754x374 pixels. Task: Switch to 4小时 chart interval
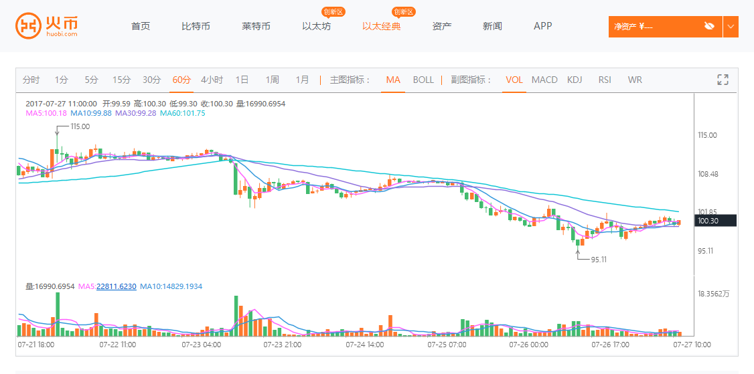(x=212, y=80)
